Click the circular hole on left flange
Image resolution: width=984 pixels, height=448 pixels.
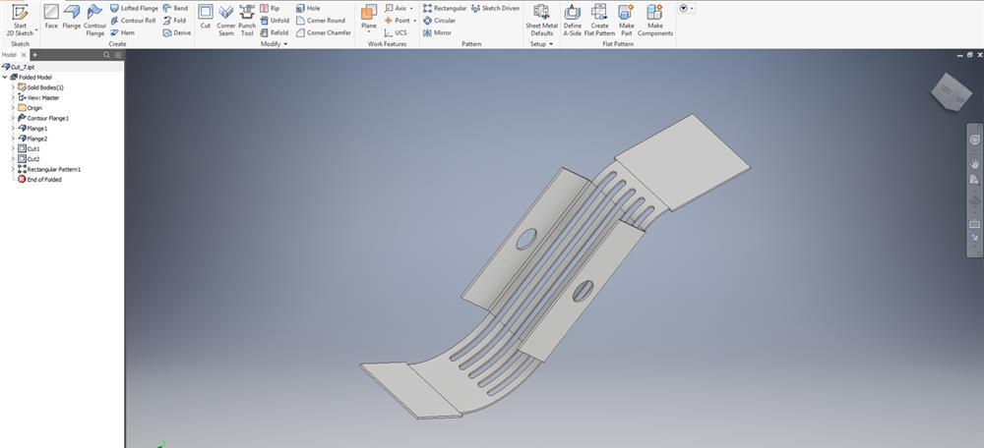pos(525,239)
